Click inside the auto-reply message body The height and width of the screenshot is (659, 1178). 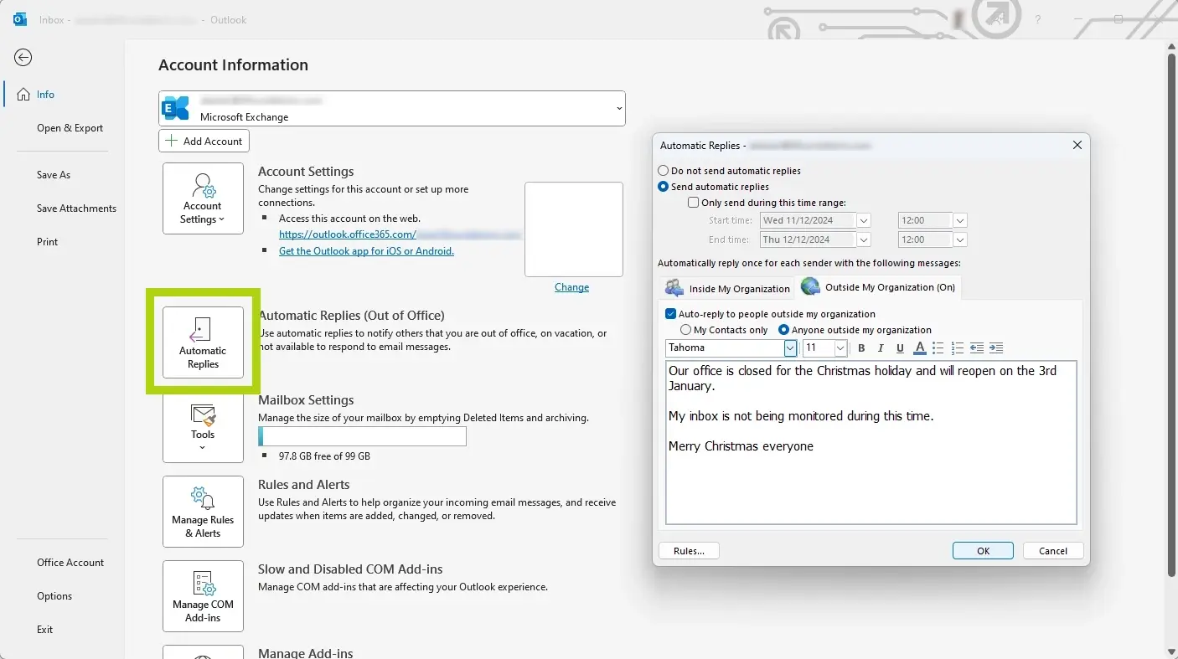pos(871,443)
